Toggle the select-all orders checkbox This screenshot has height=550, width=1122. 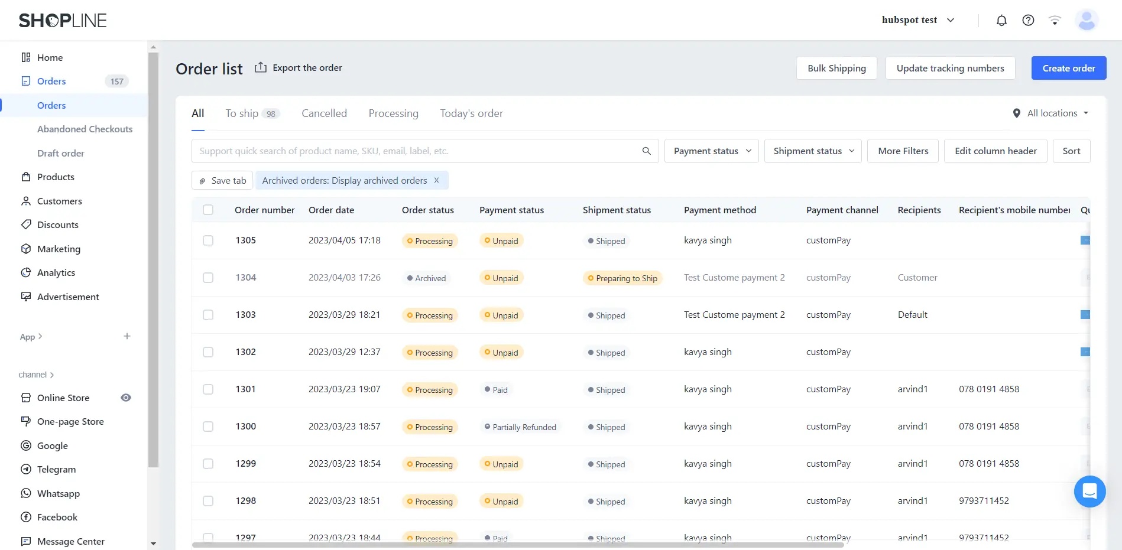[208, 210]
